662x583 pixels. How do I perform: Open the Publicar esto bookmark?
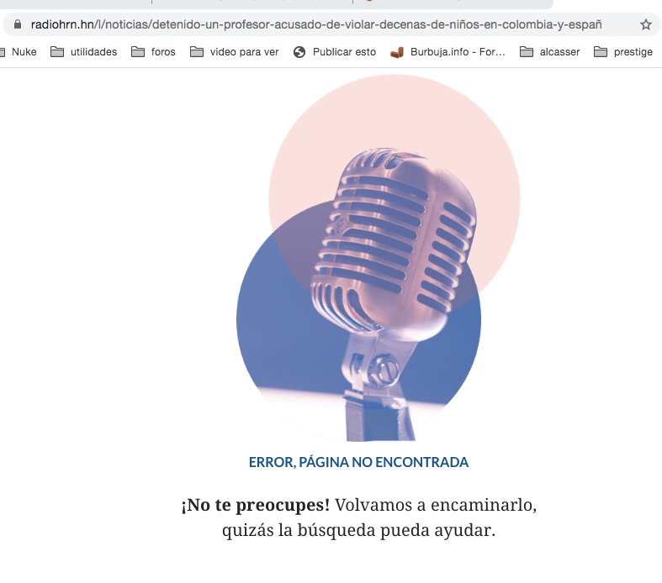(344, 52)
